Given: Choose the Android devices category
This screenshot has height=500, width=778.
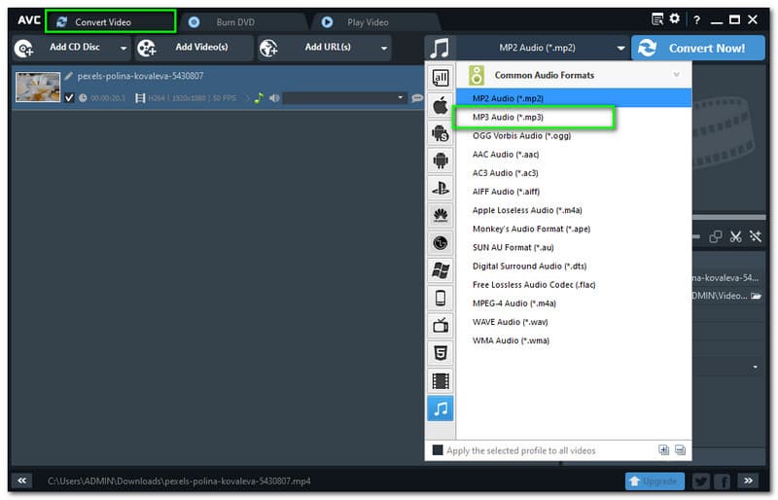Looking at the screenshot, I should (441, 161).
